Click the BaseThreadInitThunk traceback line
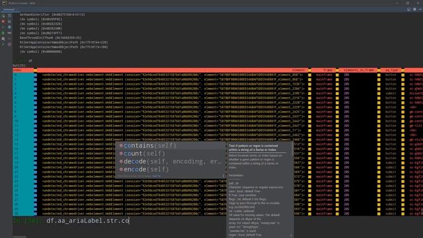Screen dimensions: 423x238 point(50,38)
